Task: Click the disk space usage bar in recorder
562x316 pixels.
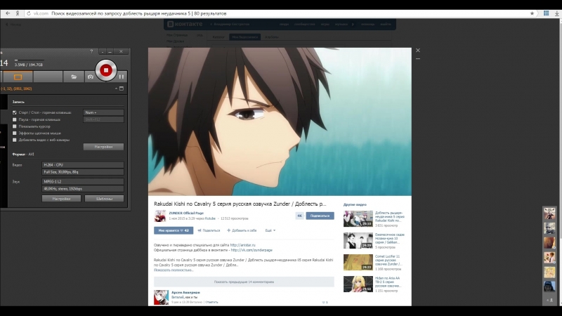Action: 30,60
